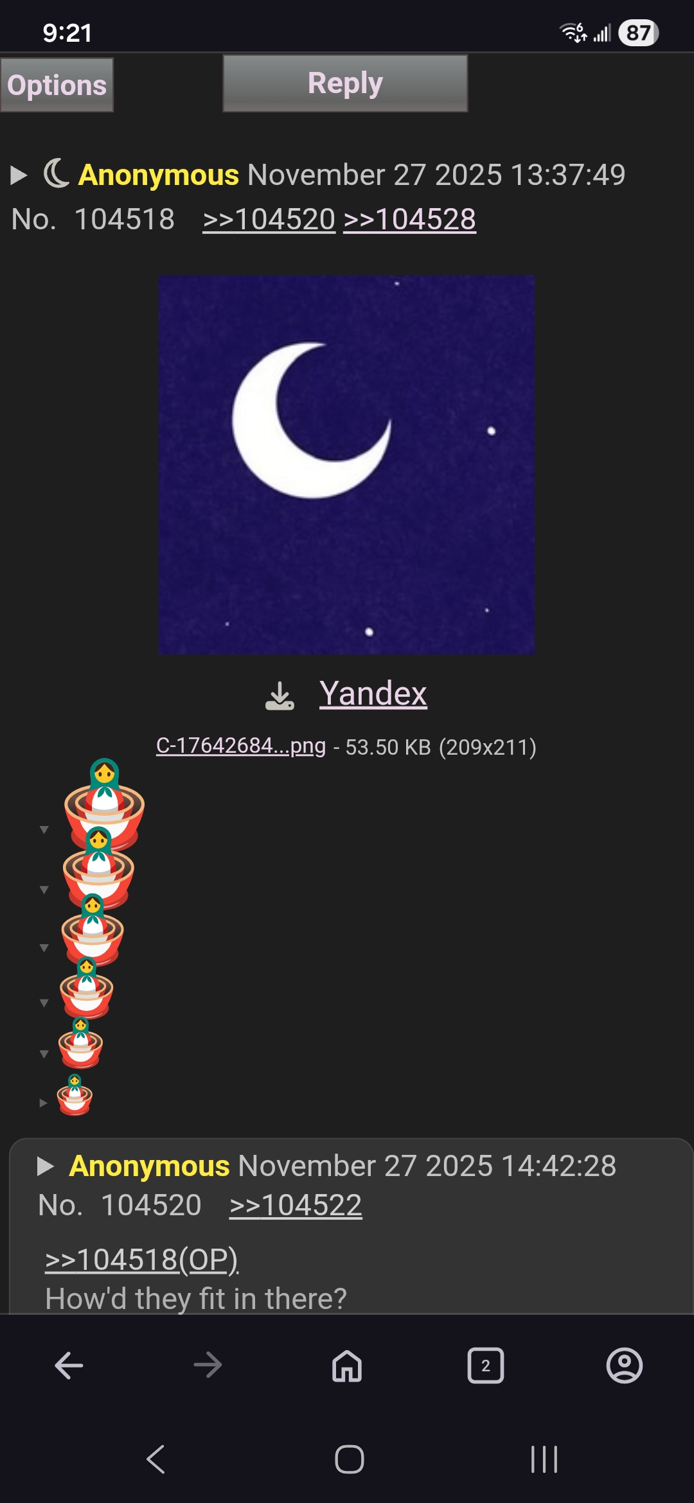Expand the post menu arrow for No. 104518

pyautogui.click(x=19, y=175)
